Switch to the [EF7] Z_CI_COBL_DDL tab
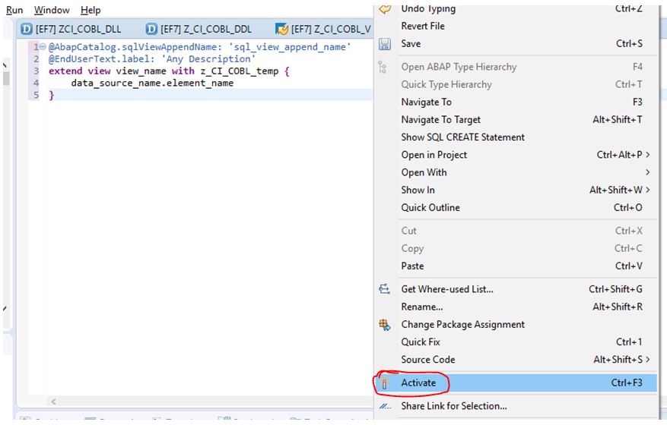This screenshot has height=425, width=667. point(199,29)
